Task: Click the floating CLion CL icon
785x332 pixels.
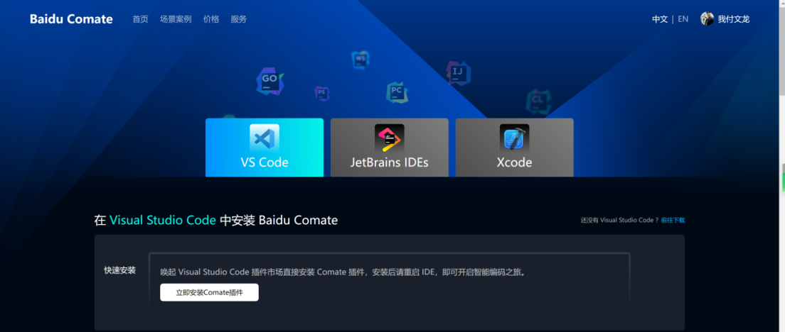Action: 538,101
